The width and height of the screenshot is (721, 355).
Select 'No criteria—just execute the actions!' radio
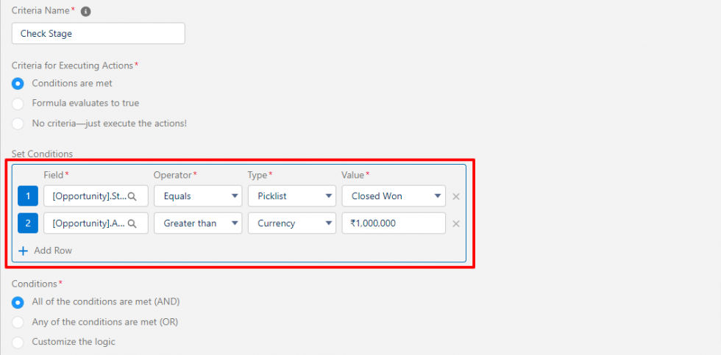pyautogui.click(x=18, y=123)
